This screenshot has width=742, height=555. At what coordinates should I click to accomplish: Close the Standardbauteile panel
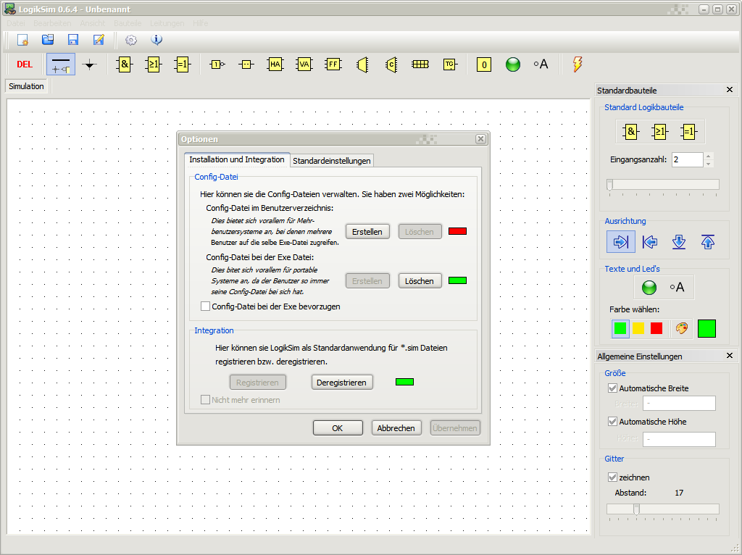(729, 90)
